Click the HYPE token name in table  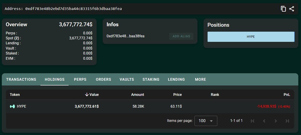click(21, 106)
